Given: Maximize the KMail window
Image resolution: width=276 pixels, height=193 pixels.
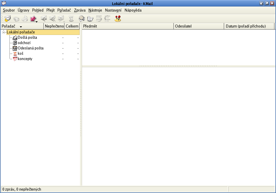Looking at the screenshot, I should tap(267, 3).
